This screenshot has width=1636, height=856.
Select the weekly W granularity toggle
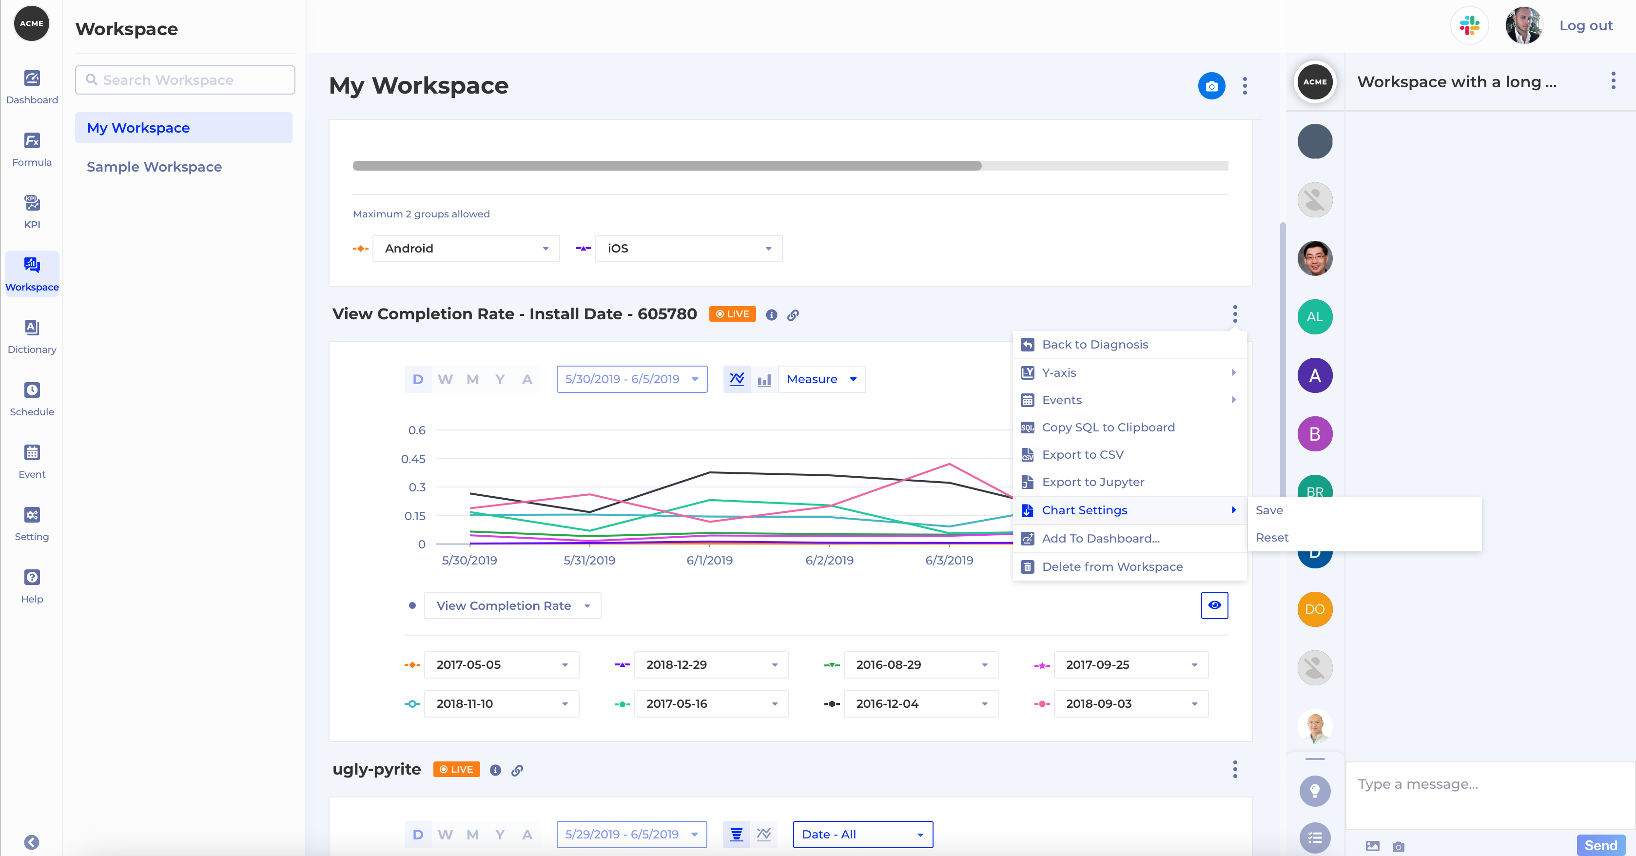[445, 379]
